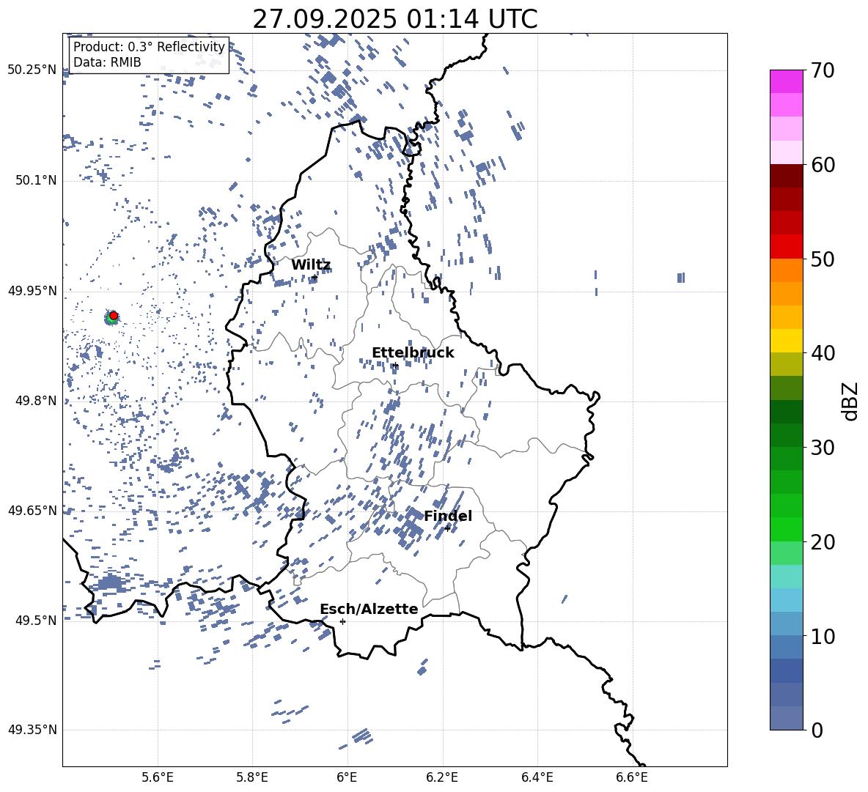Click the 49.35°N latitude label
Screen dimensions: 868x792
point(32,730)
